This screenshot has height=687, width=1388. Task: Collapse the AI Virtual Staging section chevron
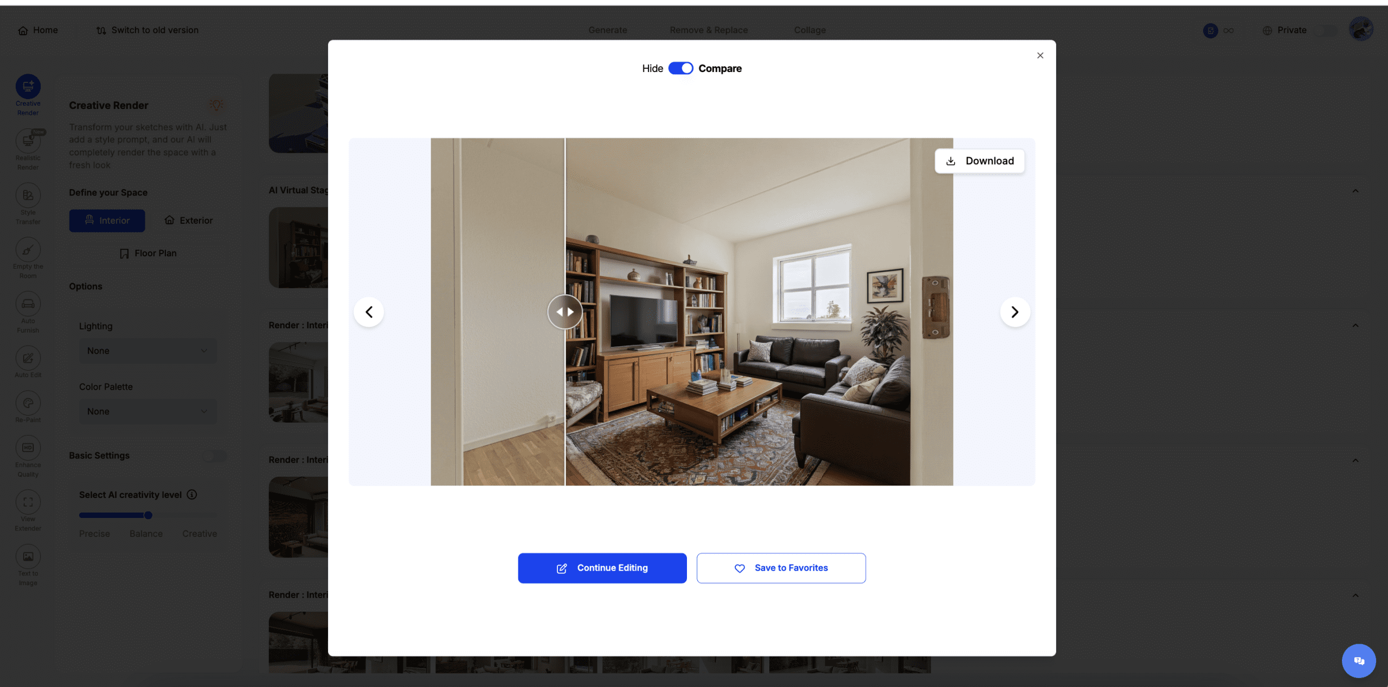[x=1355, y=191]
